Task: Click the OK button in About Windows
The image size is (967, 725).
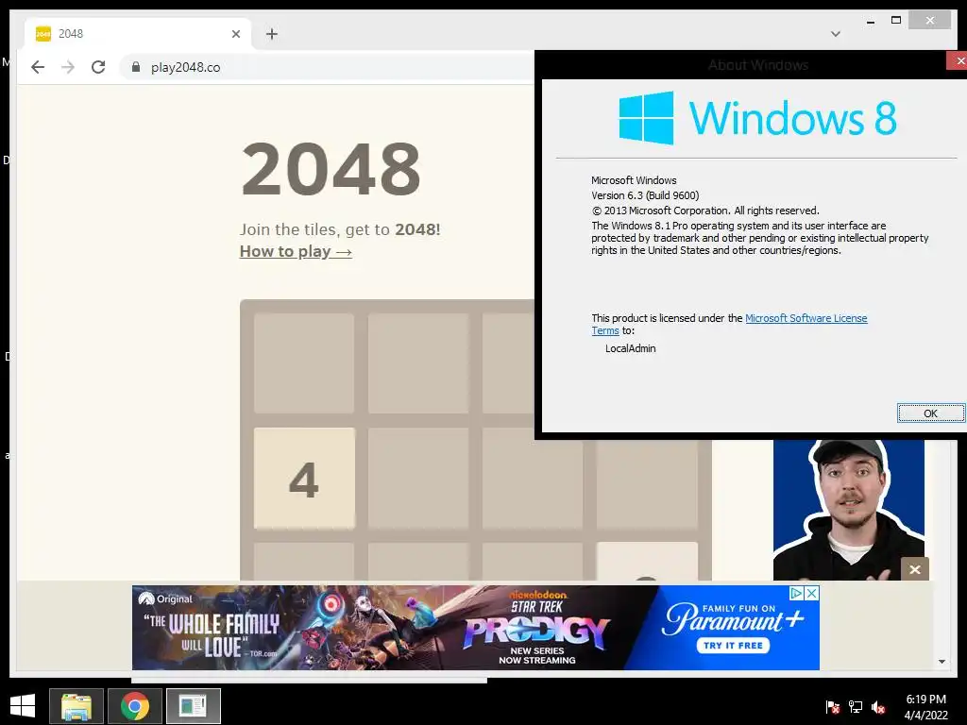Action: point(930,413)
